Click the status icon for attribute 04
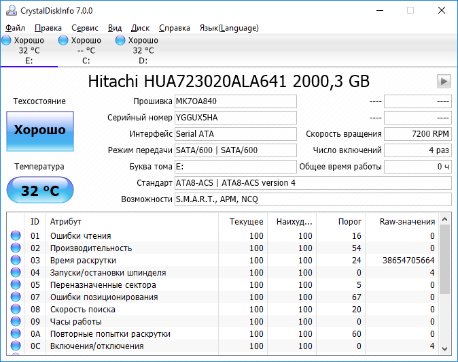Image resolution: width=458 pixels, height=362 pixels. 16,272
